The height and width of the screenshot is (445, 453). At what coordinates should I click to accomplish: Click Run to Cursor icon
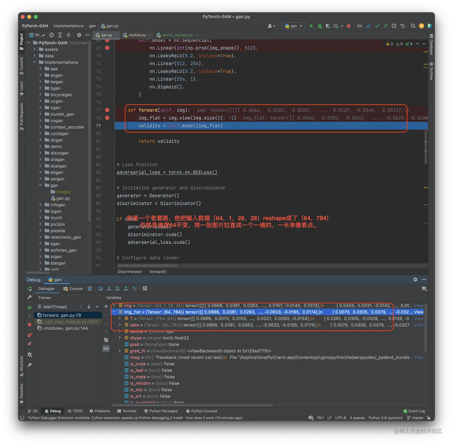[135, 288]
